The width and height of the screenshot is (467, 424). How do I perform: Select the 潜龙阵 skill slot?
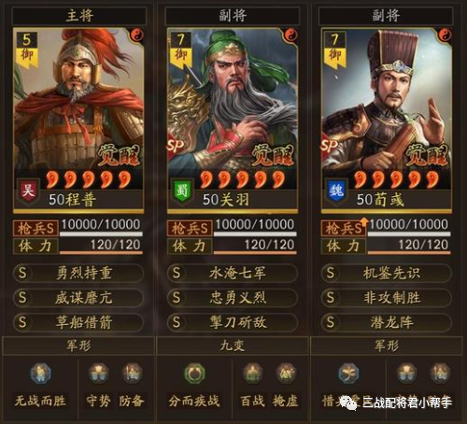tap(387, 322)
